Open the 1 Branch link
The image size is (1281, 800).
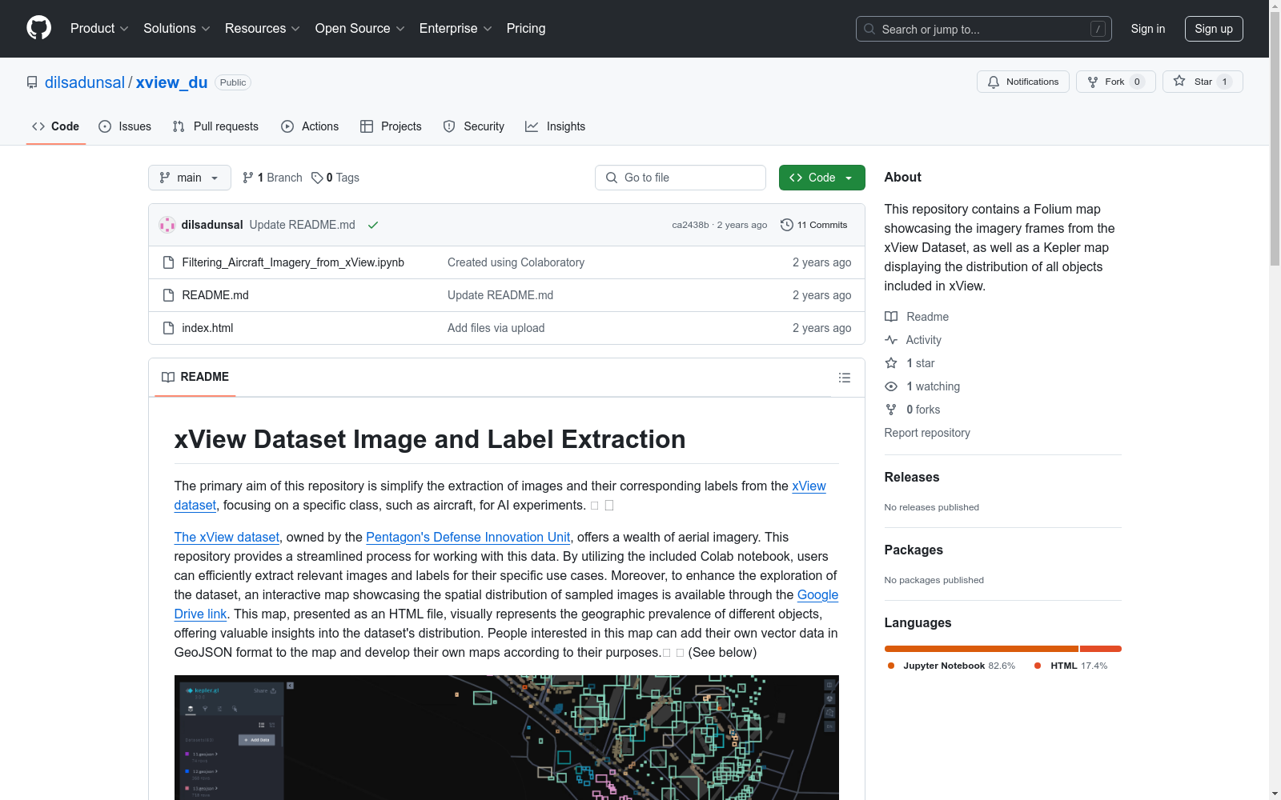pyautogui.click(x=272, y=178)
